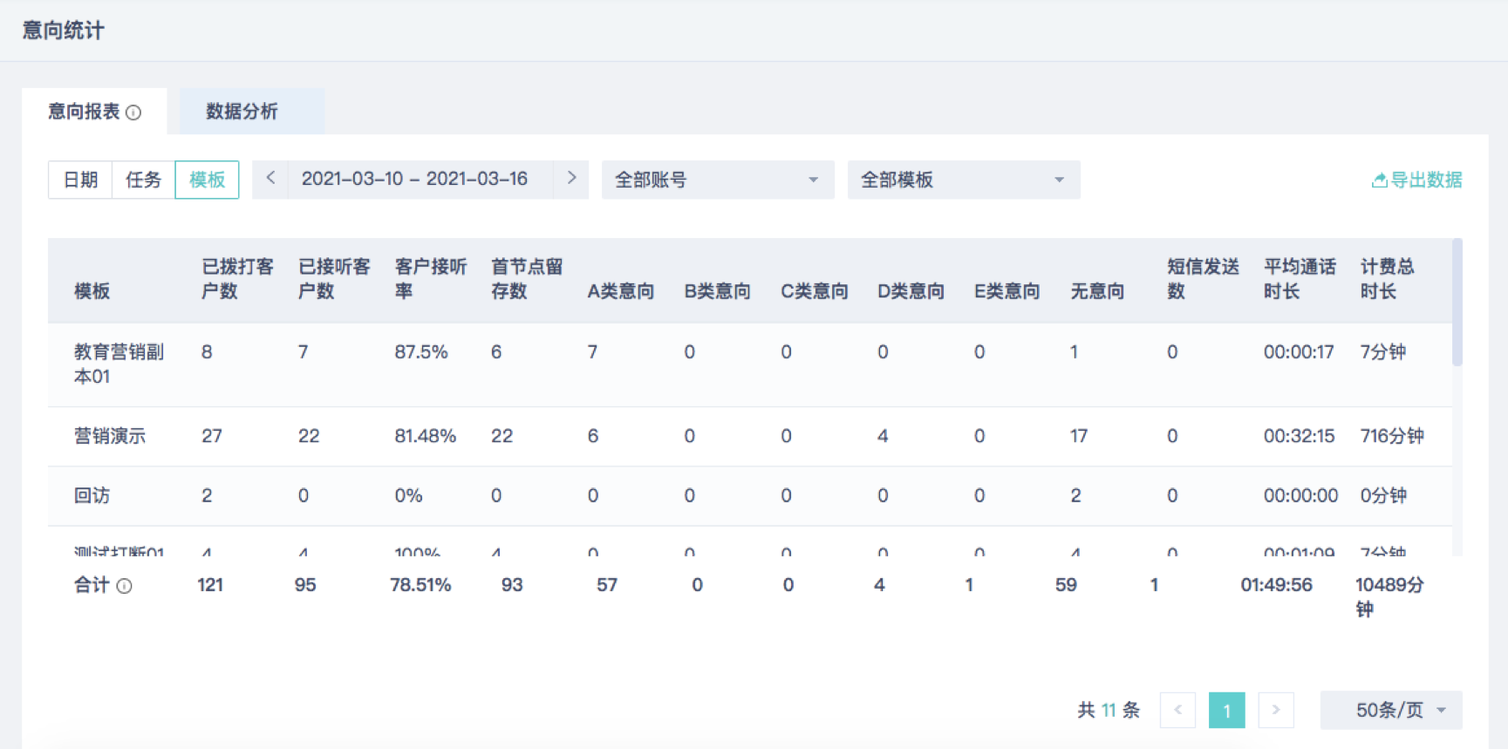The height and width of the screenshot is (749, 1508).
Task: Click the info icon beside 意向报表
Action: (x=133, y=112)
